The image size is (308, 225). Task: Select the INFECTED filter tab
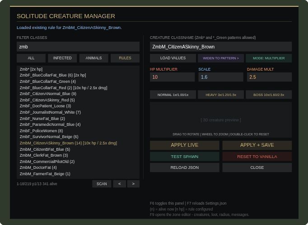(x=62, y=58)
